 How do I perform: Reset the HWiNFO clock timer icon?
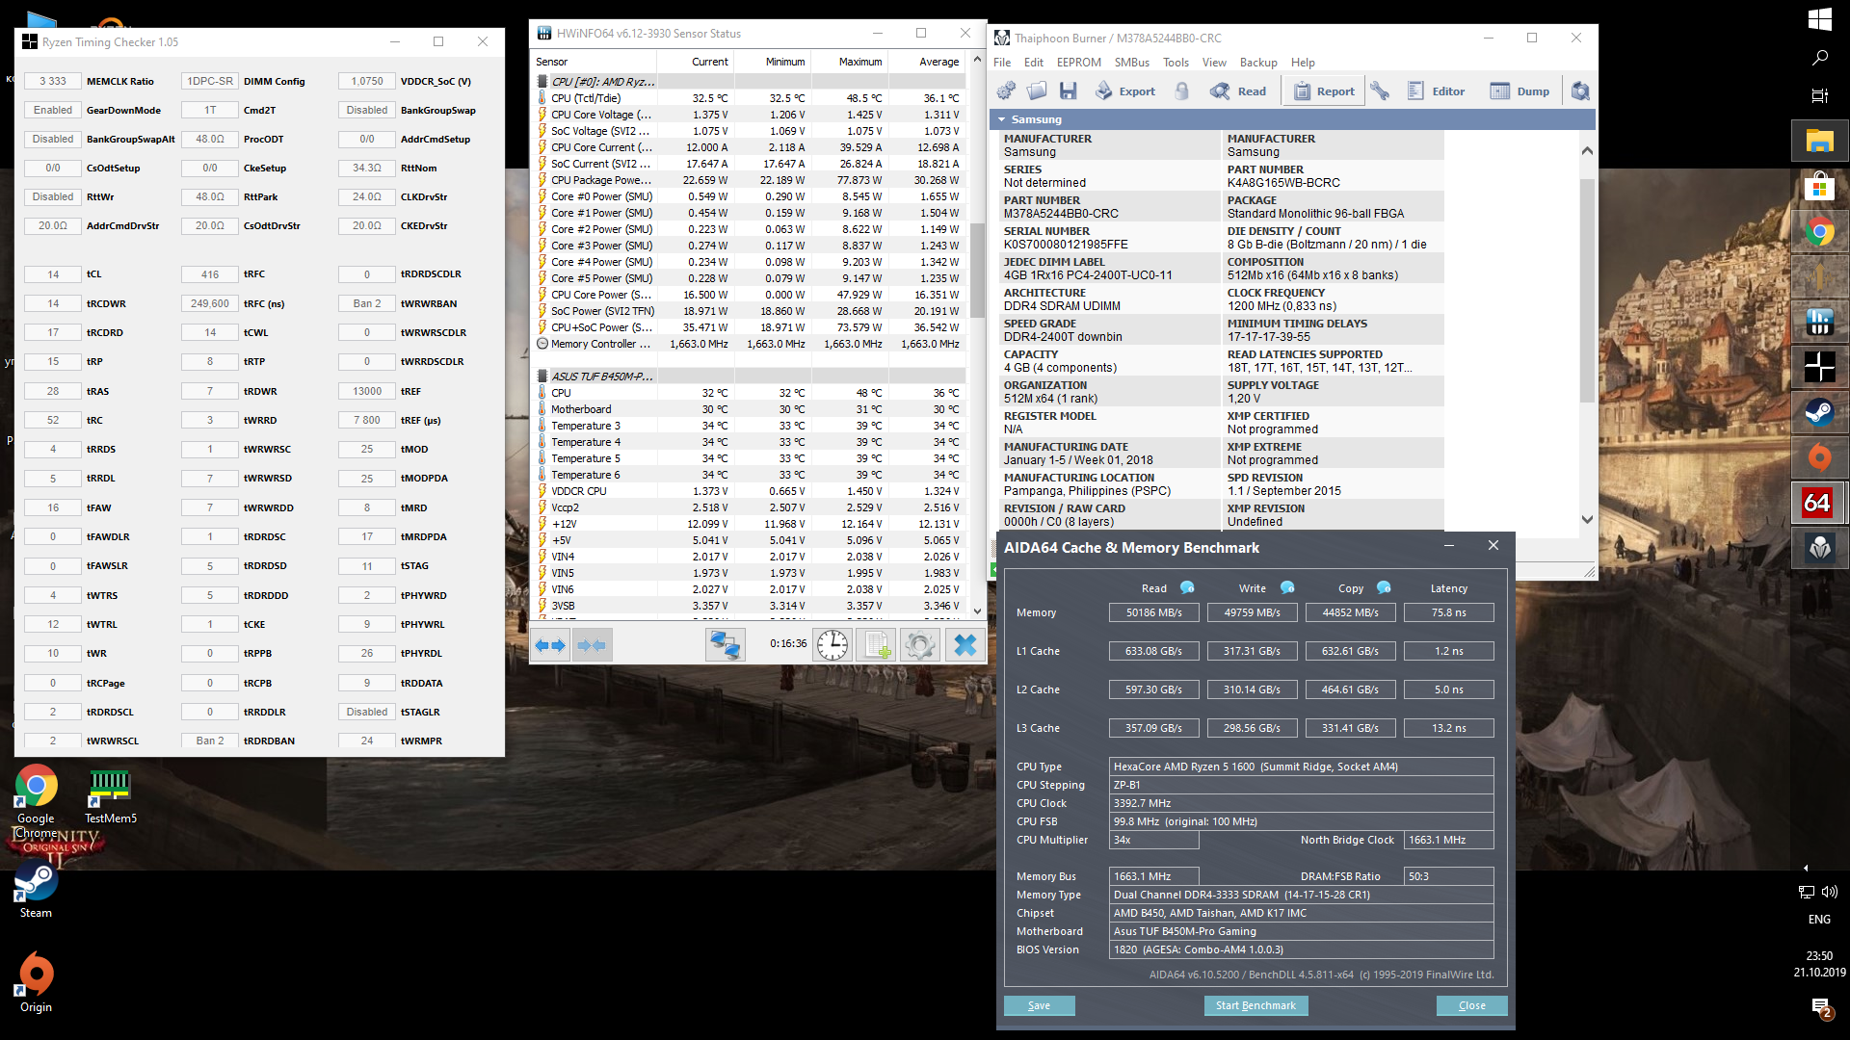click(x=832, y=645)
